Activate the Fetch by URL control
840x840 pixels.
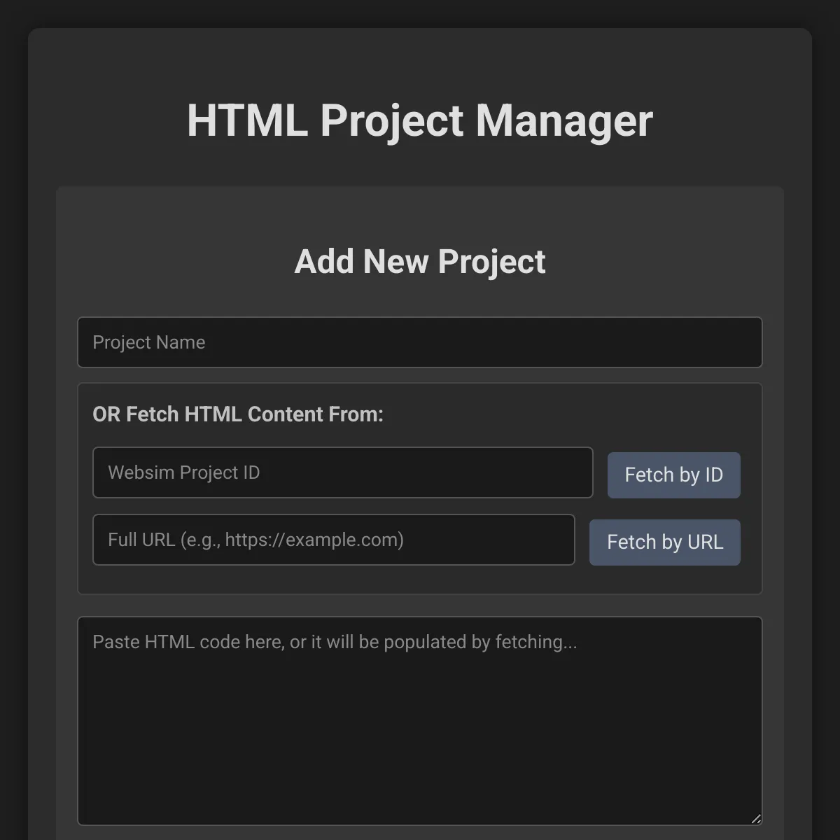(x=664, y=542)
